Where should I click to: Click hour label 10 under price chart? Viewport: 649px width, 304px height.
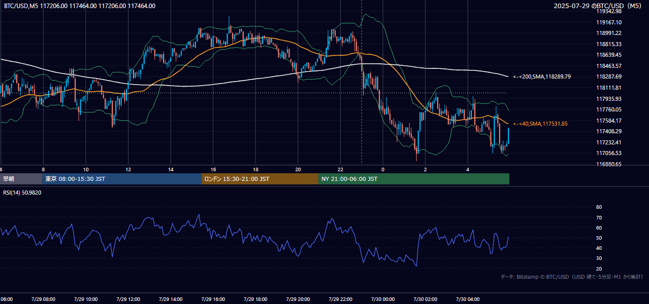pos(86,169)
